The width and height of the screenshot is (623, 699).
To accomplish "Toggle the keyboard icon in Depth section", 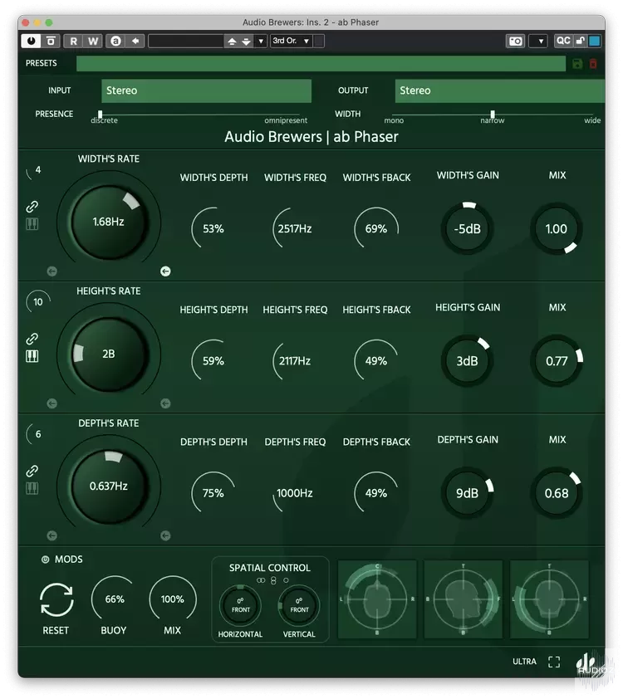I will (x=32, y=489).
